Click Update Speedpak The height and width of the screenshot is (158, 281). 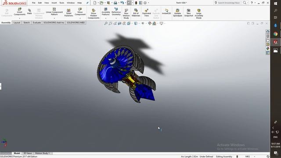(177, 13)
